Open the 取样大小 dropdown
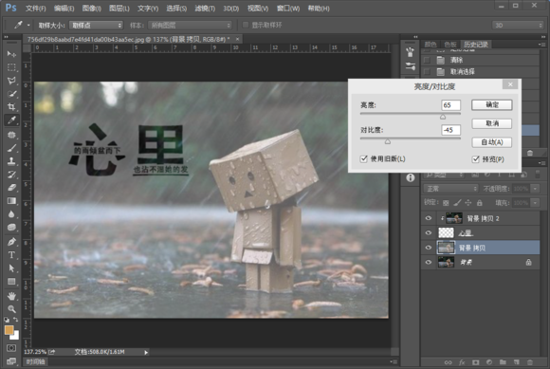Screen dimensions: 550x369 [96, 26]
